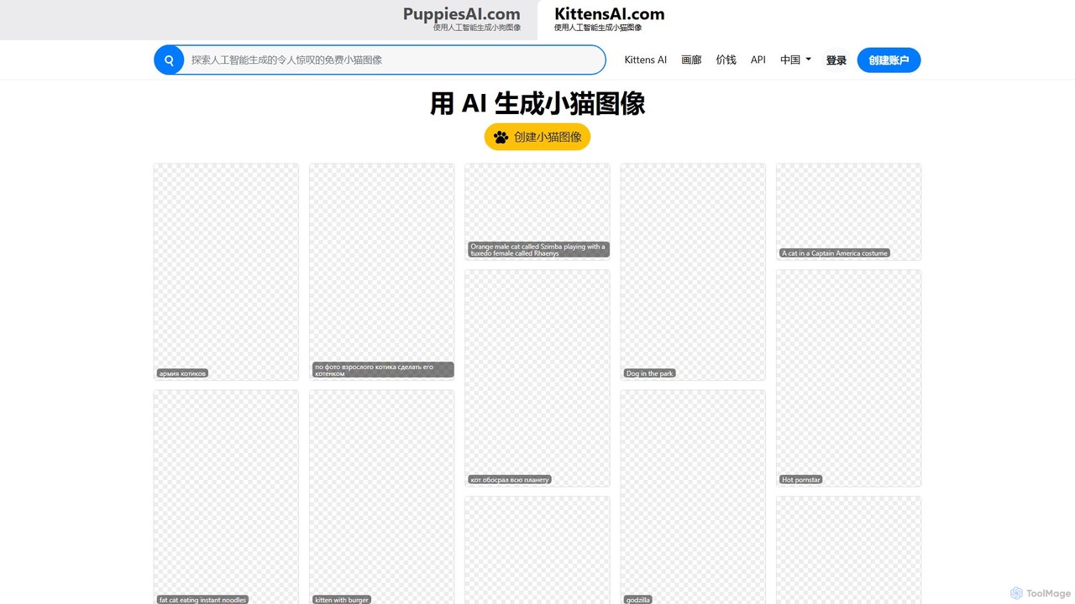Open the 'godzilla' image card

[693, 497]
